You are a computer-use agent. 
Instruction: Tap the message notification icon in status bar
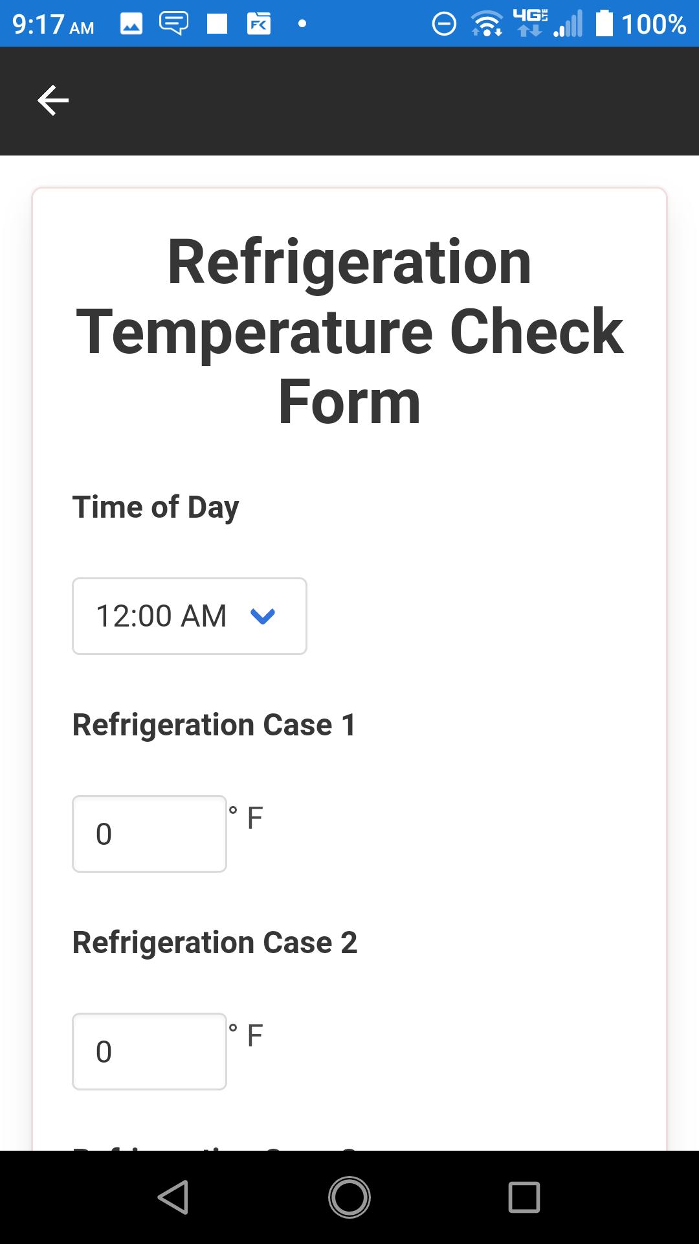(174, 24)
